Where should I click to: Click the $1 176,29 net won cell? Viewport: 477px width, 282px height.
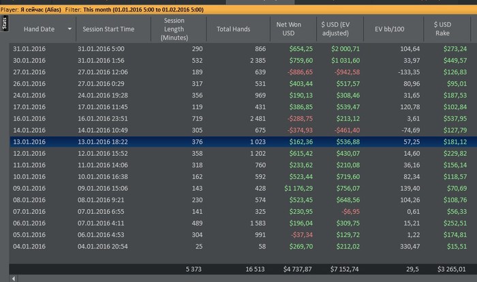coord(294,188)
